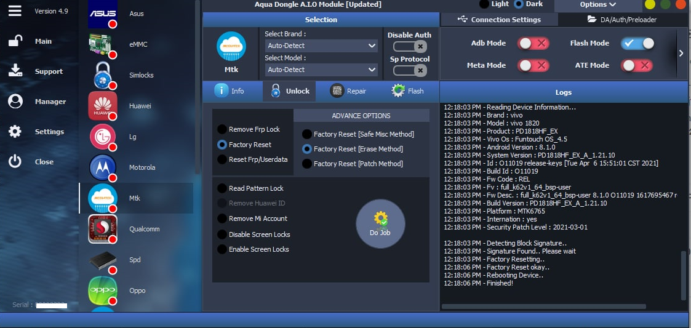Click the Logs horizontal scrollbar
691x328 pixels.
click(x=544, y=306)
